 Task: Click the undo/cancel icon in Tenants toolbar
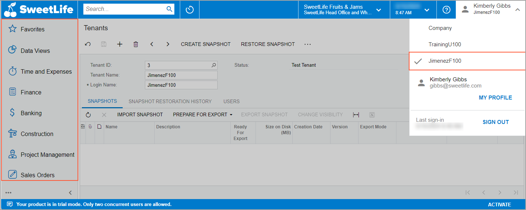pyautogui.click(x=88, y=44)
